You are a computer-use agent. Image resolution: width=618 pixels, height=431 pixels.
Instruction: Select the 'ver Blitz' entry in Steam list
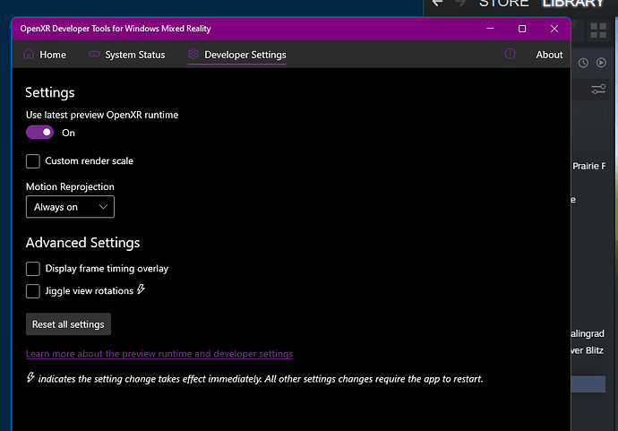(588, 350)
